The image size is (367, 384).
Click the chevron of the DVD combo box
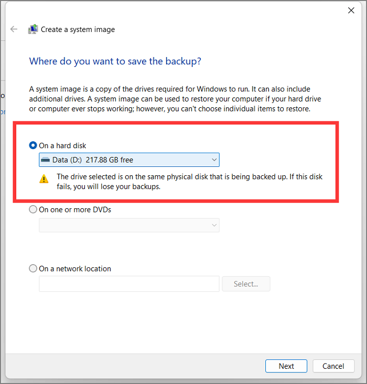click(x=214, y=225)
